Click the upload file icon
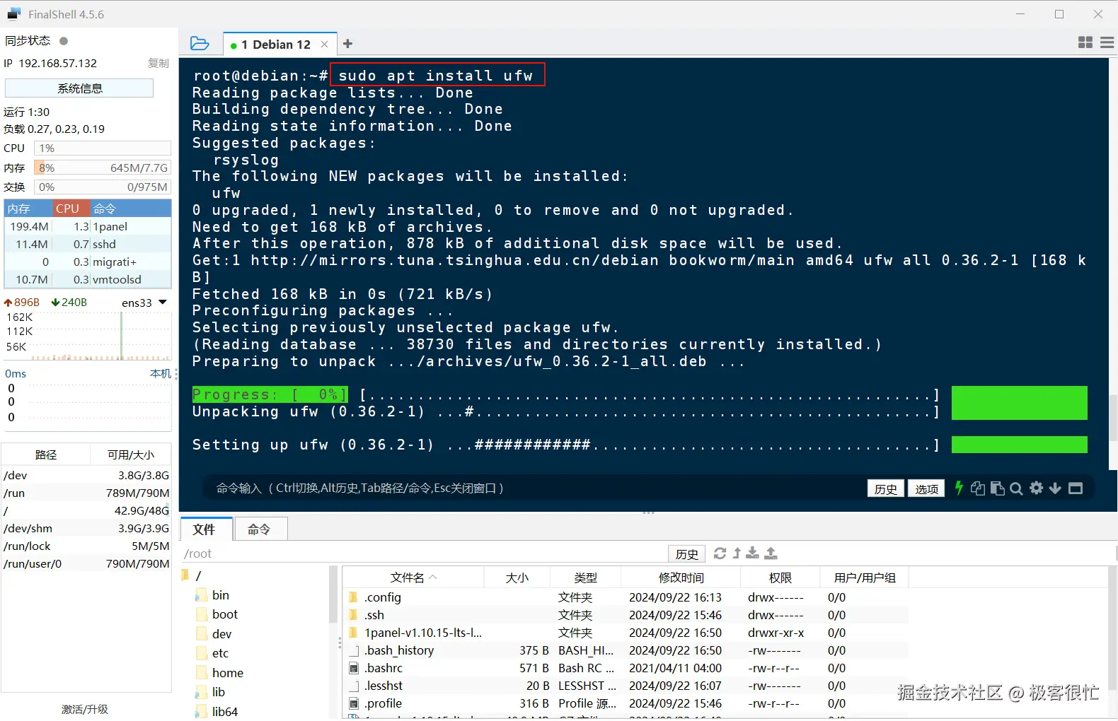 771,553
